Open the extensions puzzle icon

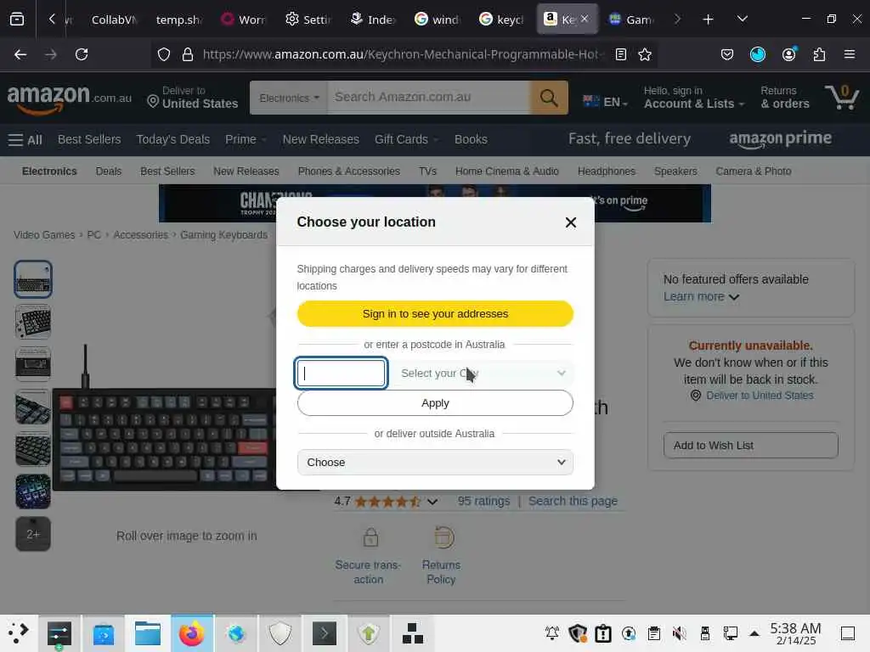coord(819,54)
